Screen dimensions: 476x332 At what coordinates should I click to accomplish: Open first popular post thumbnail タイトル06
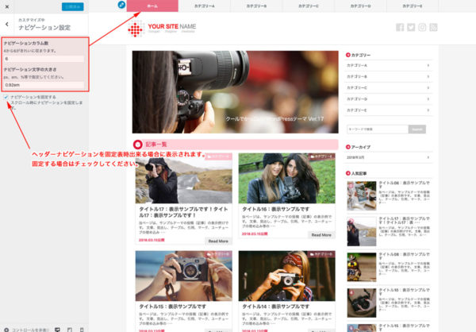click(362, 196)
